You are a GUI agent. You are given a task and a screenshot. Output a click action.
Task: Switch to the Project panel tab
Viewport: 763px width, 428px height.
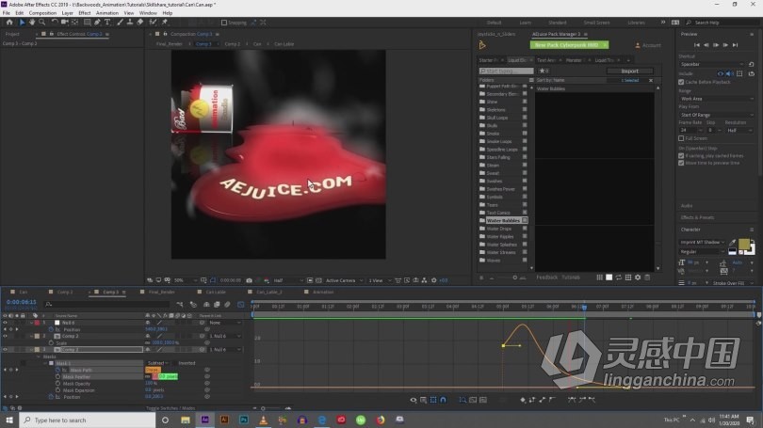(x=12, y=34)
